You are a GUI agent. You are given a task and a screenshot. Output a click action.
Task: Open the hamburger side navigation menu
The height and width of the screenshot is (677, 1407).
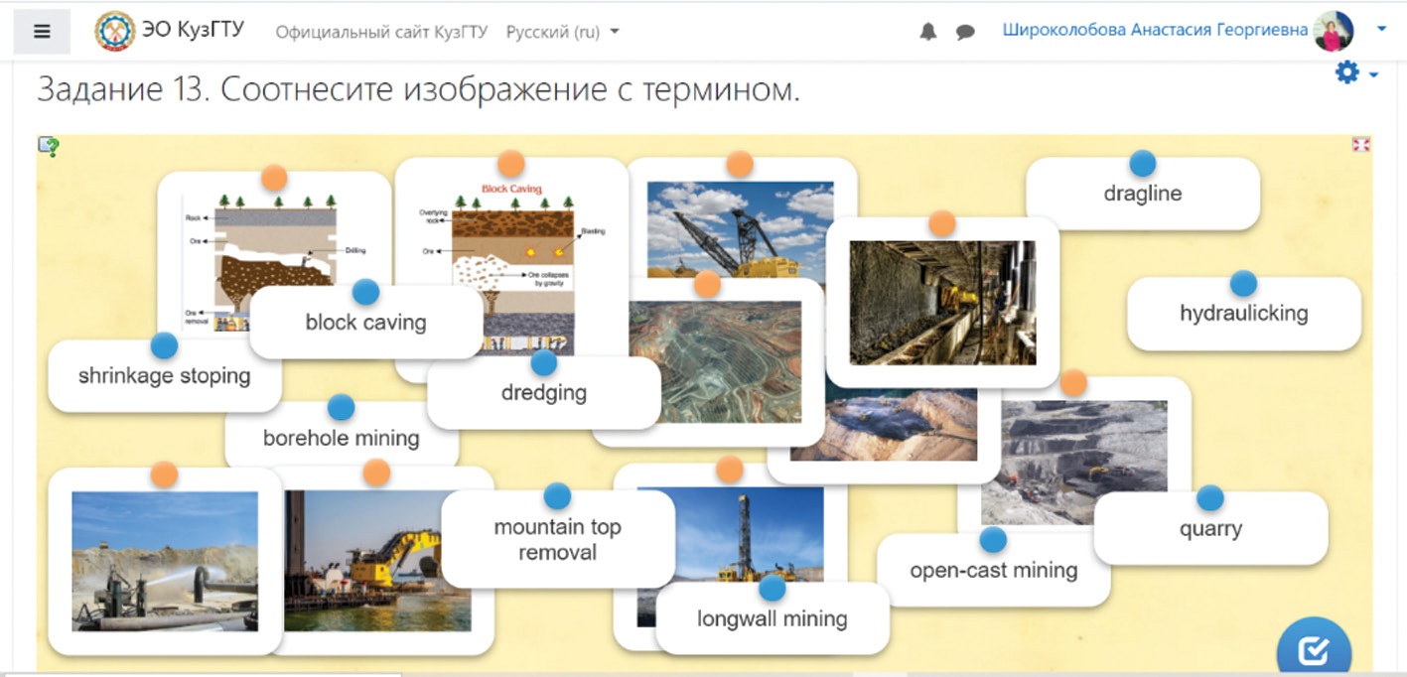[42, 31]
